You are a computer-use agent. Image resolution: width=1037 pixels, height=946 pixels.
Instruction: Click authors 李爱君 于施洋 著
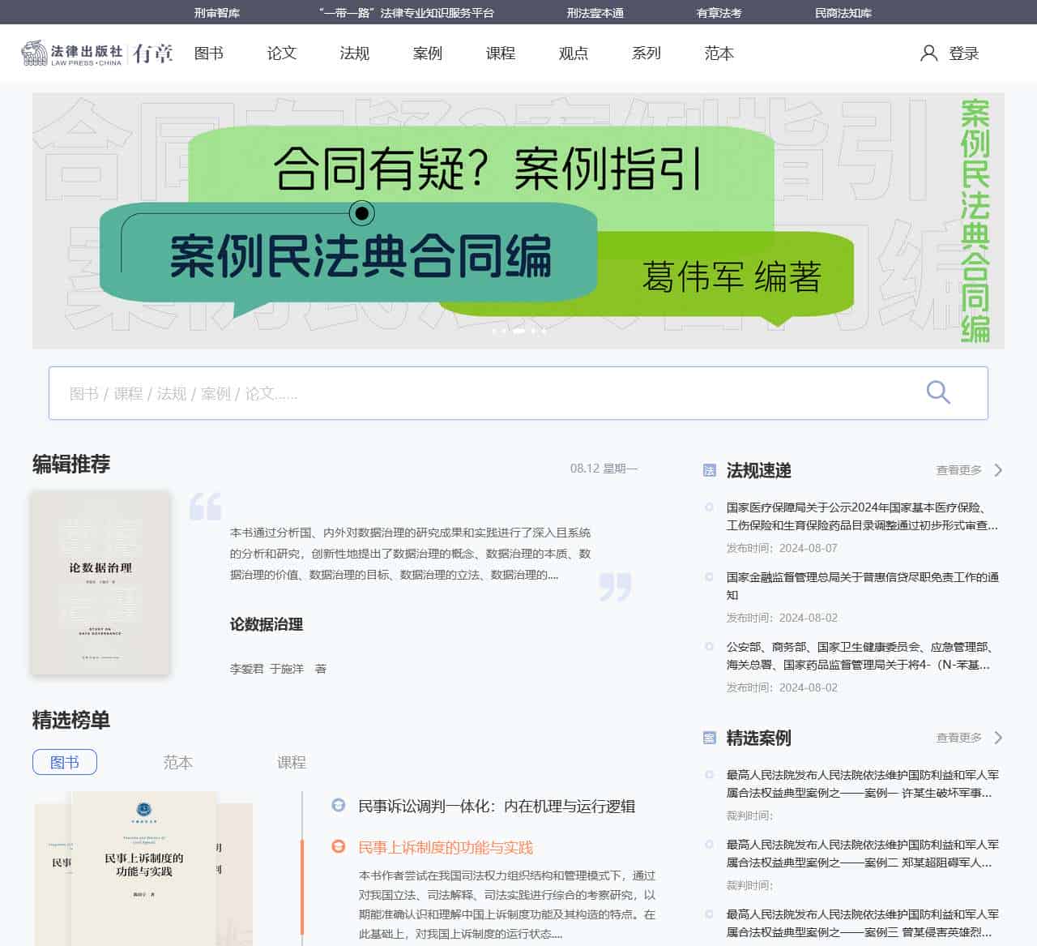(x=278, y=669)
